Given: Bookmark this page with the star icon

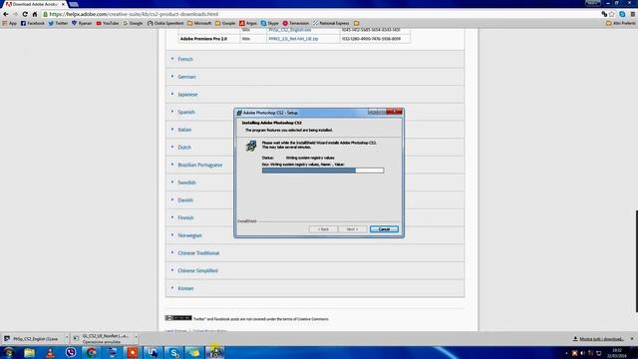Looking at the screenshot, I should pos(611,14).
